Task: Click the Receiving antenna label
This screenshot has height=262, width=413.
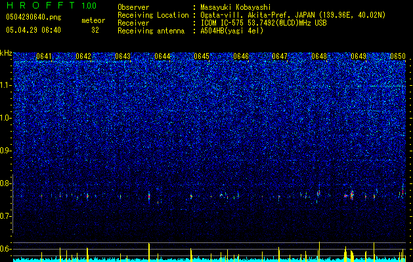Action: (151, 31)
